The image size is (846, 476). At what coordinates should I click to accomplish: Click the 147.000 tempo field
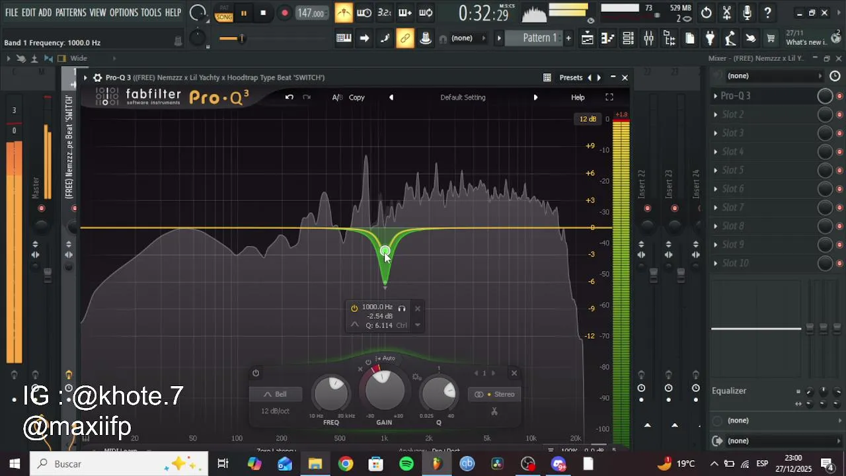[311, 13]
